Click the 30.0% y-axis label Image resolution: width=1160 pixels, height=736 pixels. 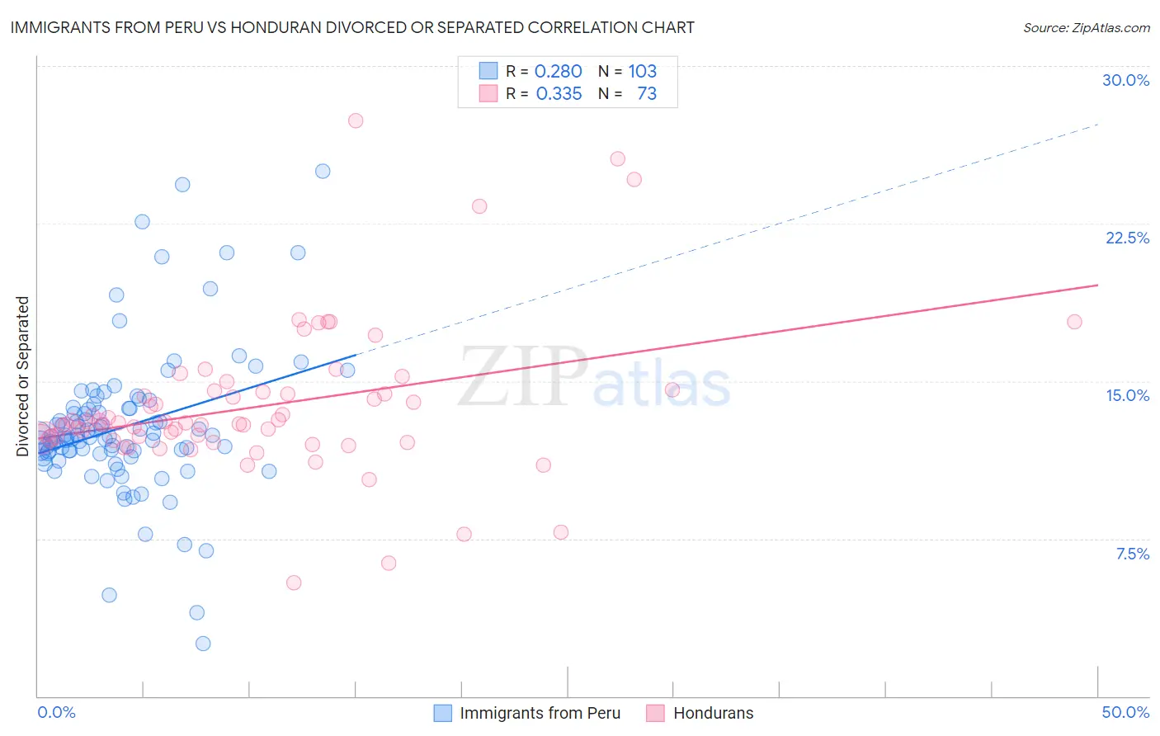1125,80
